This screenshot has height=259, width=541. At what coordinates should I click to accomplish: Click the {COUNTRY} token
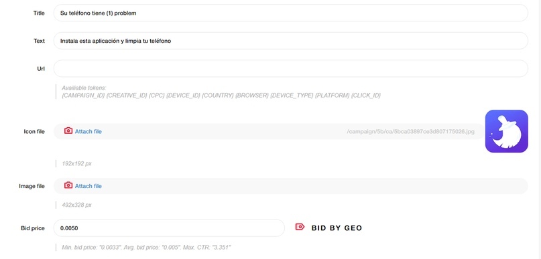pyautogui.click(x=217, y=96)
